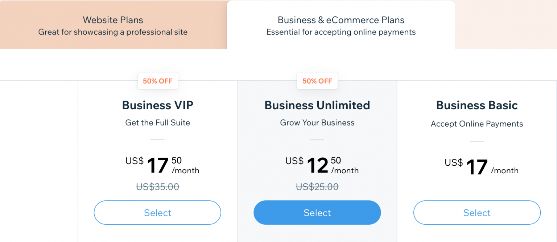Select the Business Basic plan

[476, 213]
